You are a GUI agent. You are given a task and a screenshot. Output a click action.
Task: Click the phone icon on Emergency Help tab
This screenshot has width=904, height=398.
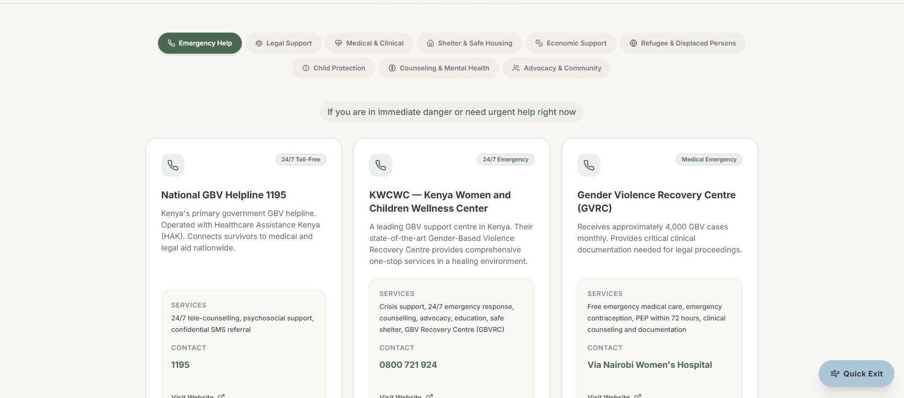[x=171, y=43]
